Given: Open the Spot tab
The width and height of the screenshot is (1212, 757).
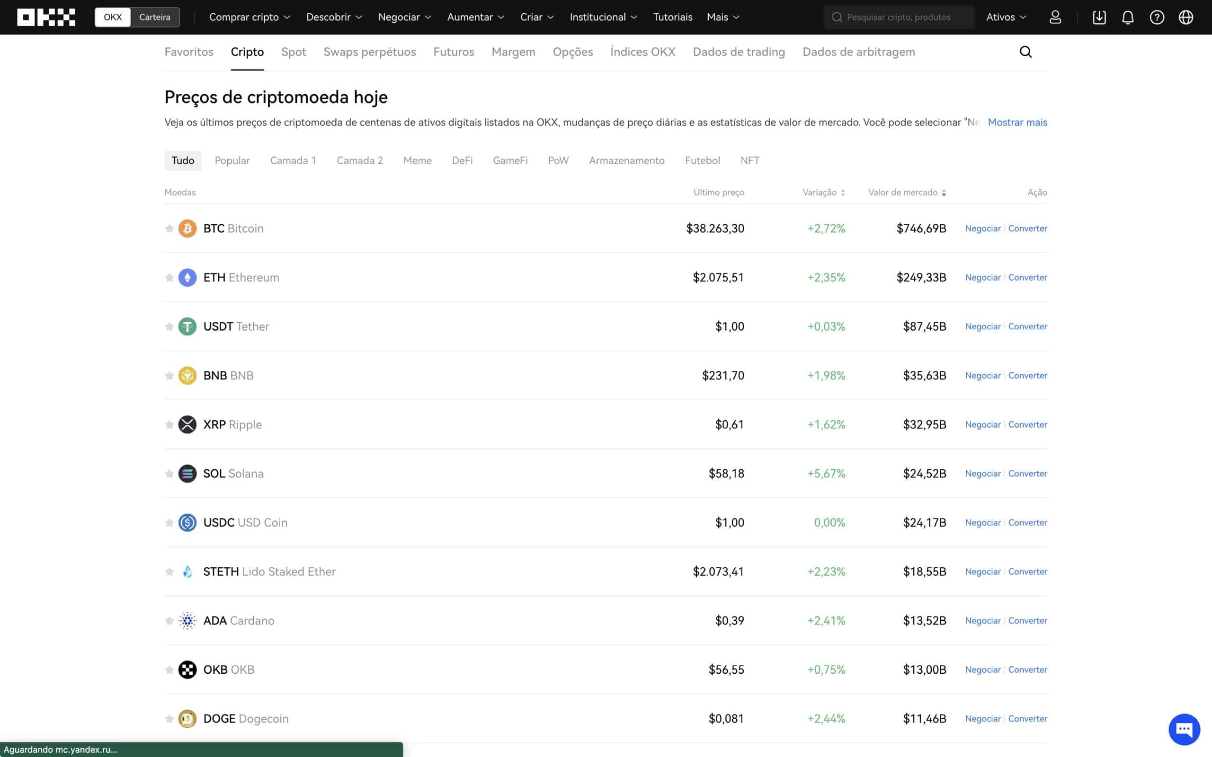Looking at the screenshot, I should point(294,52).
